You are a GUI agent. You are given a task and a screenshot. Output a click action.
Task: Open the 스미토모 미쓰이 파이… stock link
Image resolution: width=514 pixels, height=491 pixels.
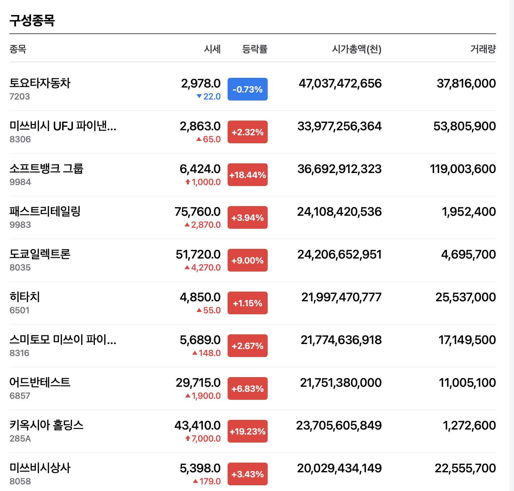[x=63, y=340]
